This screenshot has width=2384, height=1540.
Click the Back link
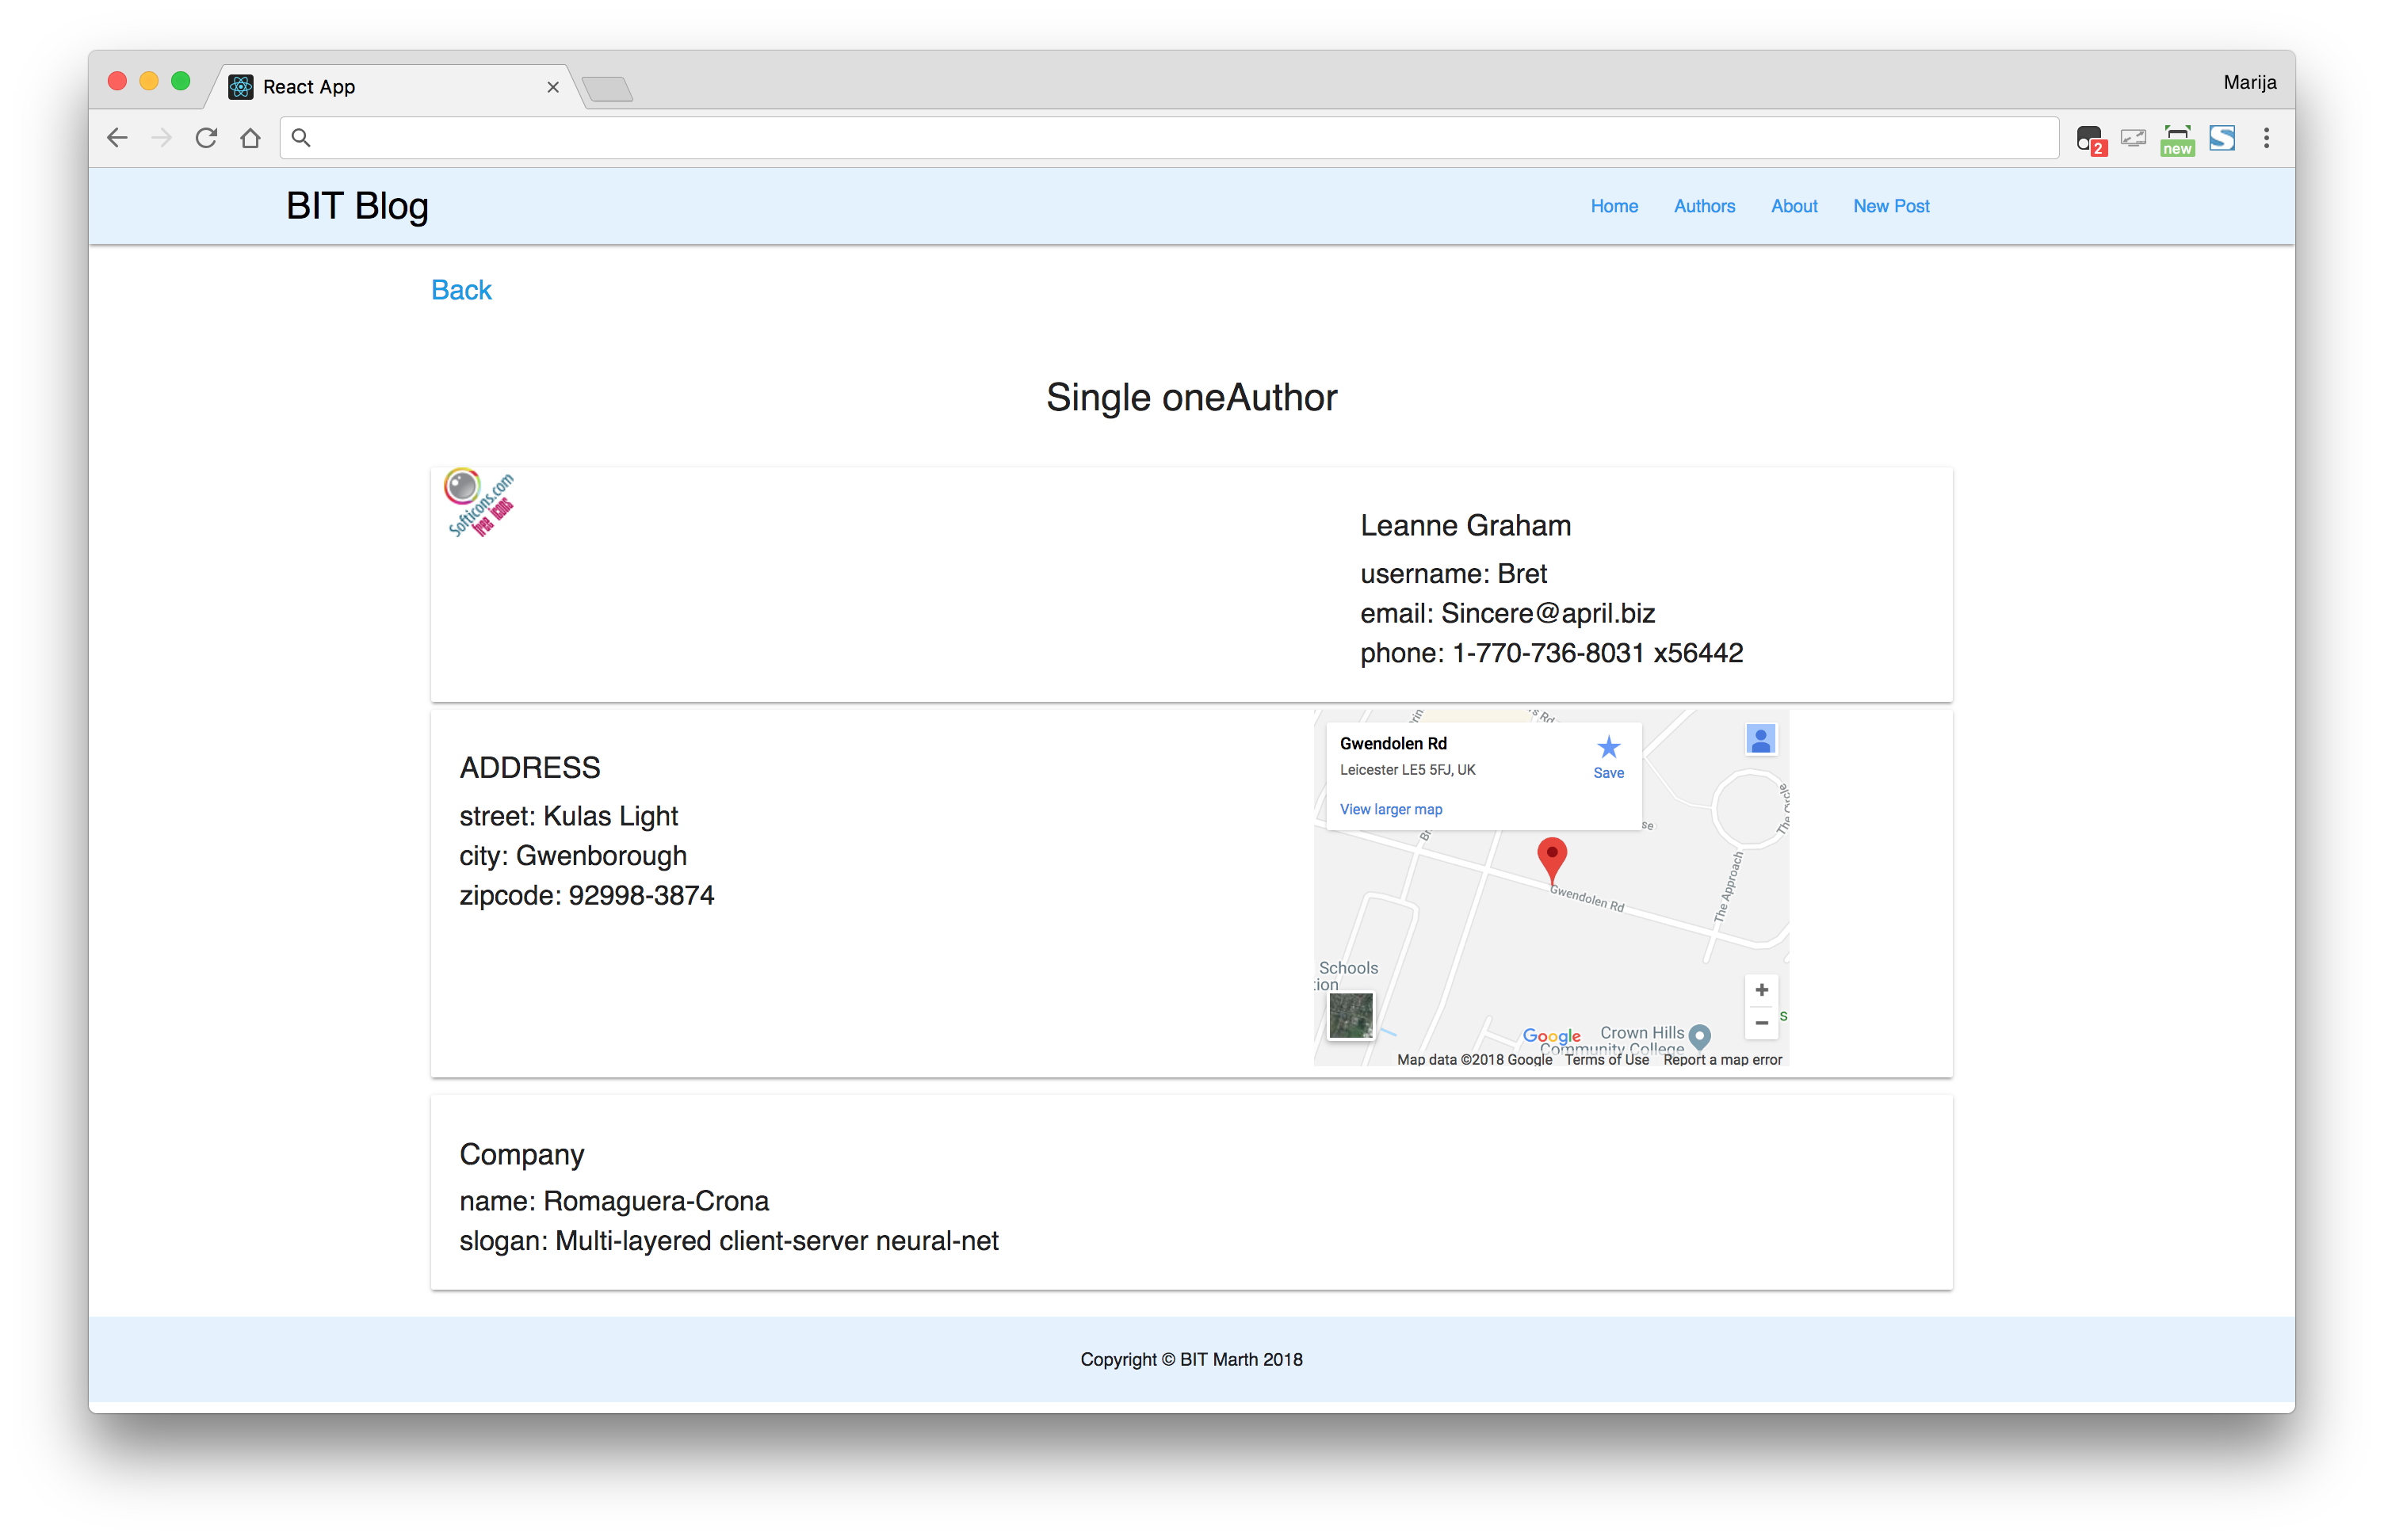pos(461,290)
